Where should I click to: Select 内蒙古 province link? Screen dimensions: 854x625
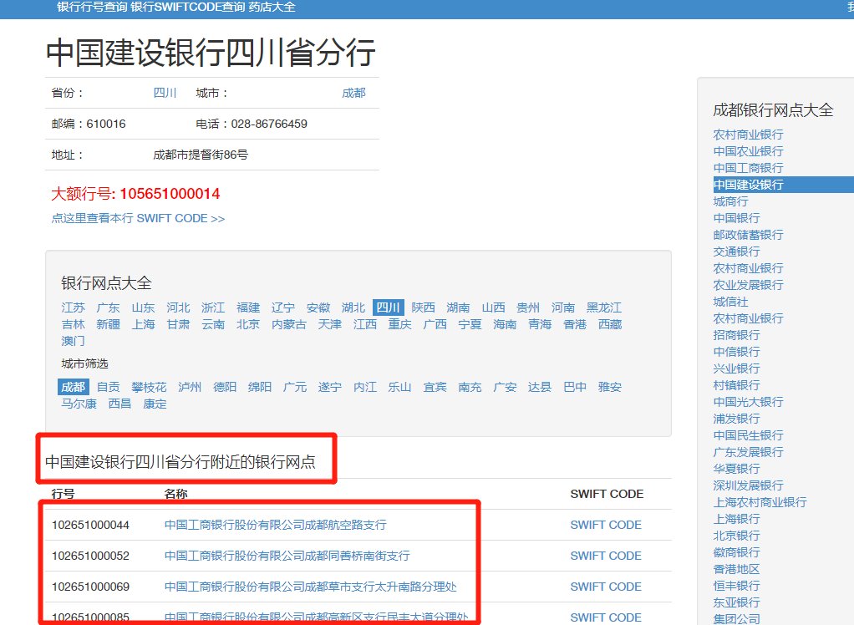tap(288, 324)
